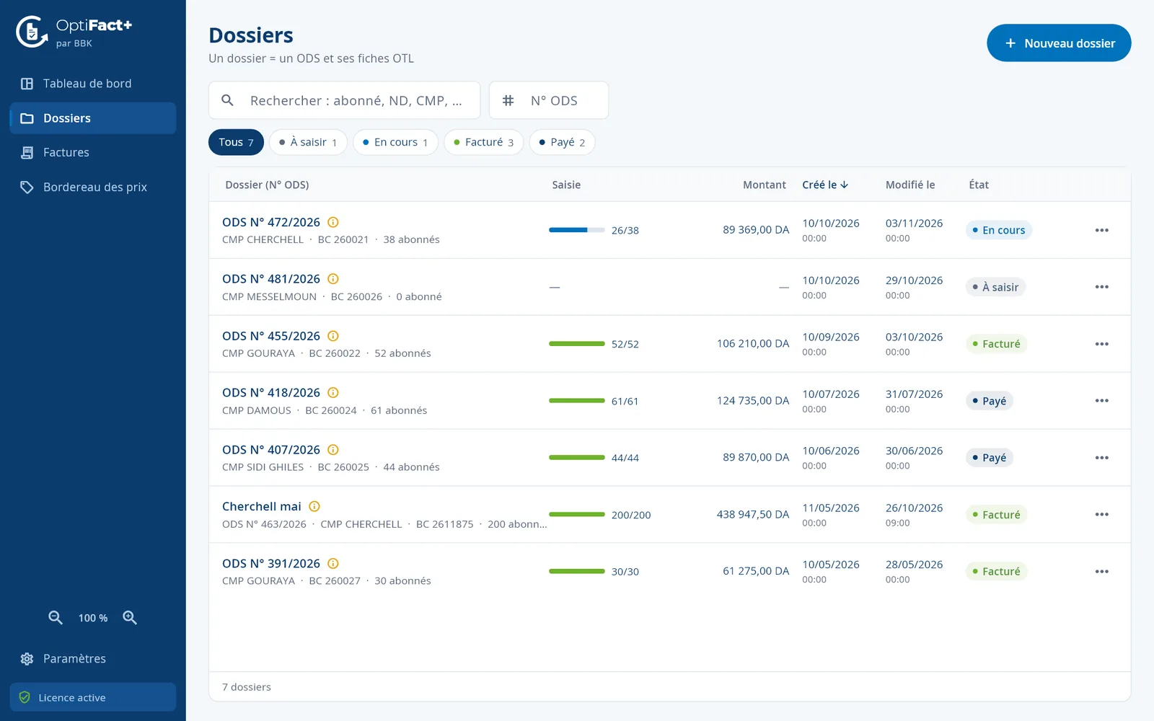The width and height of the screenshot is (1154, 721).
Task: Sort by Créé le column header
Action: pyautogui.click(x=825, y=185)
